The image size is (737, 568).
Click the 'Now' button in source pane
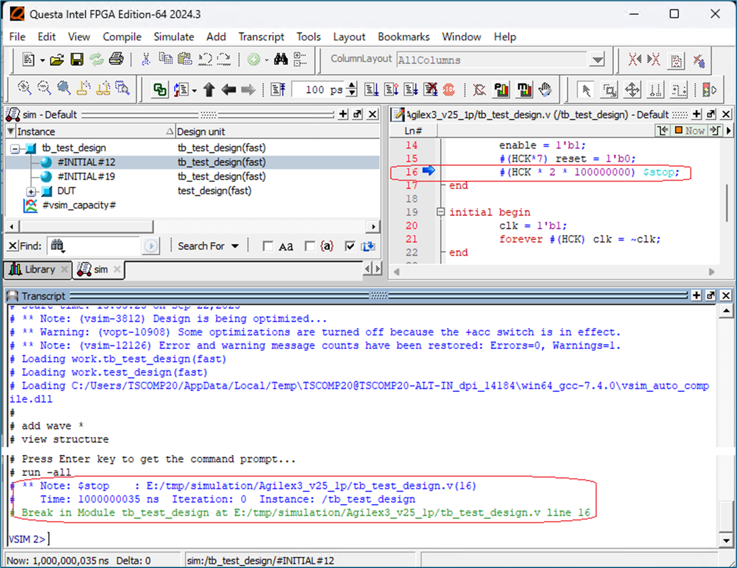click(690, 131)
